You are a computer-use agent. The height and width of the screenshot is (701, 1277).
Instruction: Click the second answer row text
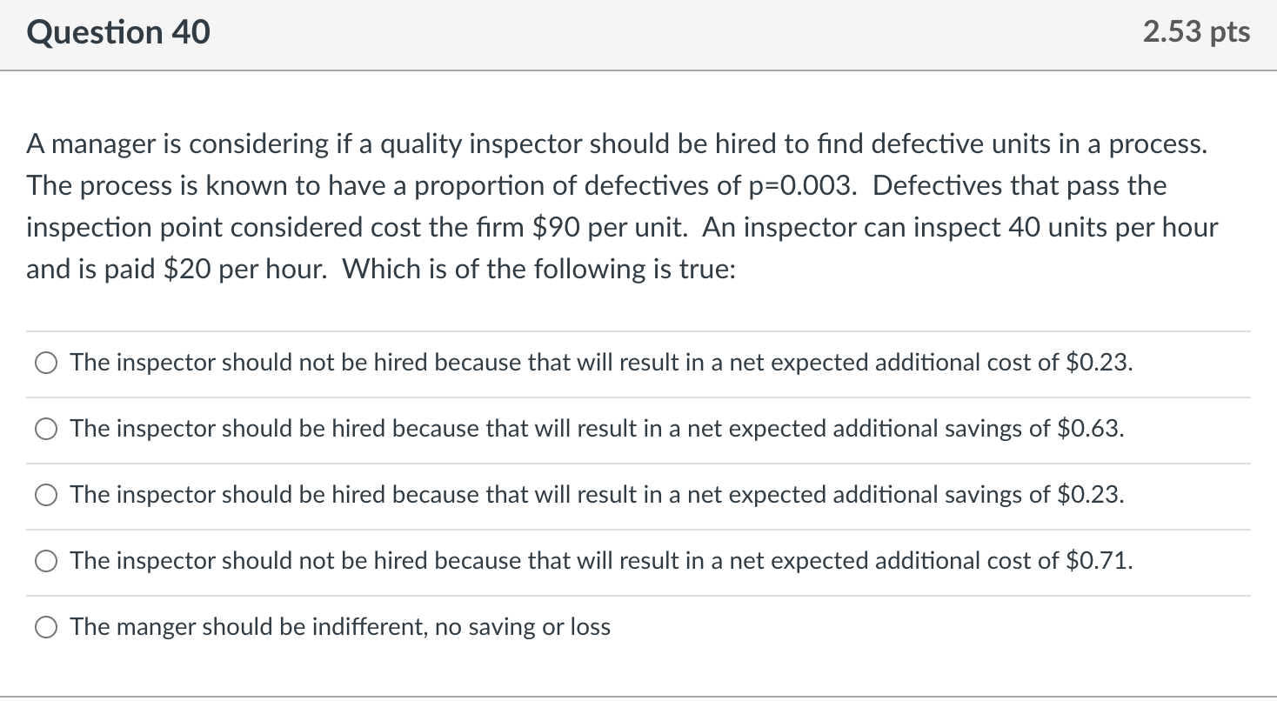coord(597,429)
